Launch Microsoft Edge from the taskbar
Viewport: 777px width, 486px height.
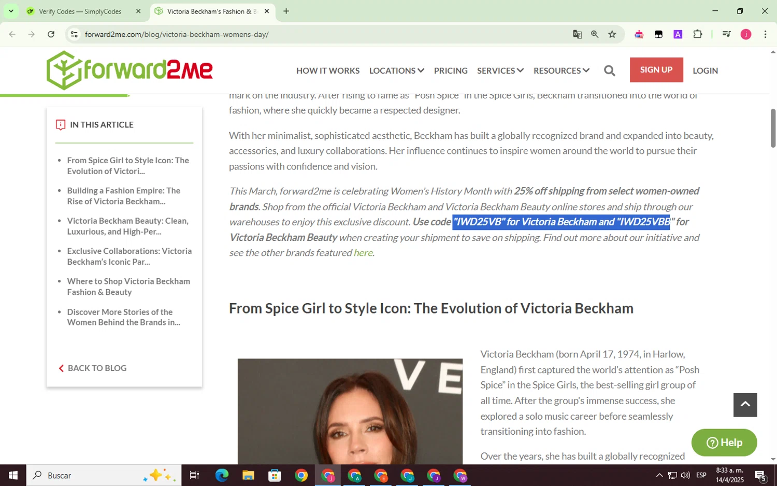click(x=222, y=475)
